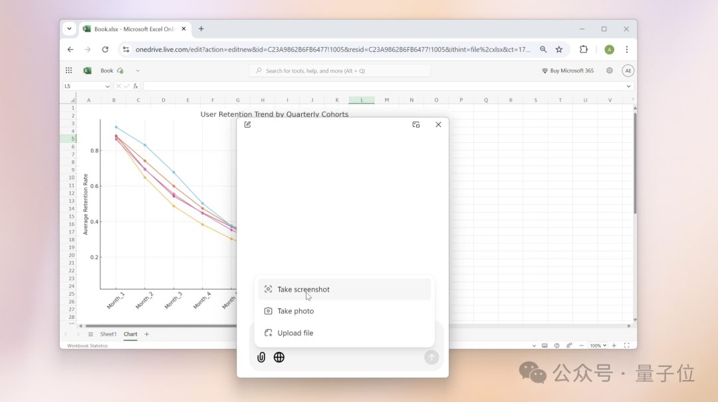This screenshot has height=402, width=718.
Task: Close the Book.xlsx browser tab
Action: pyautogui.click(x=183, y=29)
